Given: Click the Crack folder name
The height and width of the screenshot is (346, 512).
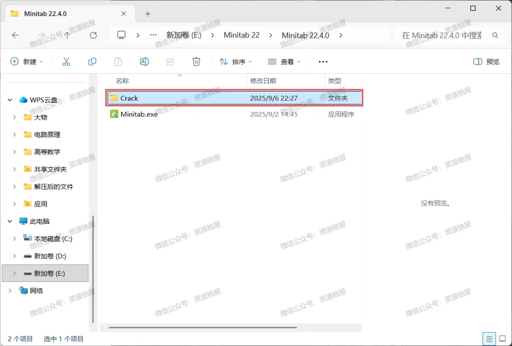Looking at the screenshot, I should click(129, 98).
